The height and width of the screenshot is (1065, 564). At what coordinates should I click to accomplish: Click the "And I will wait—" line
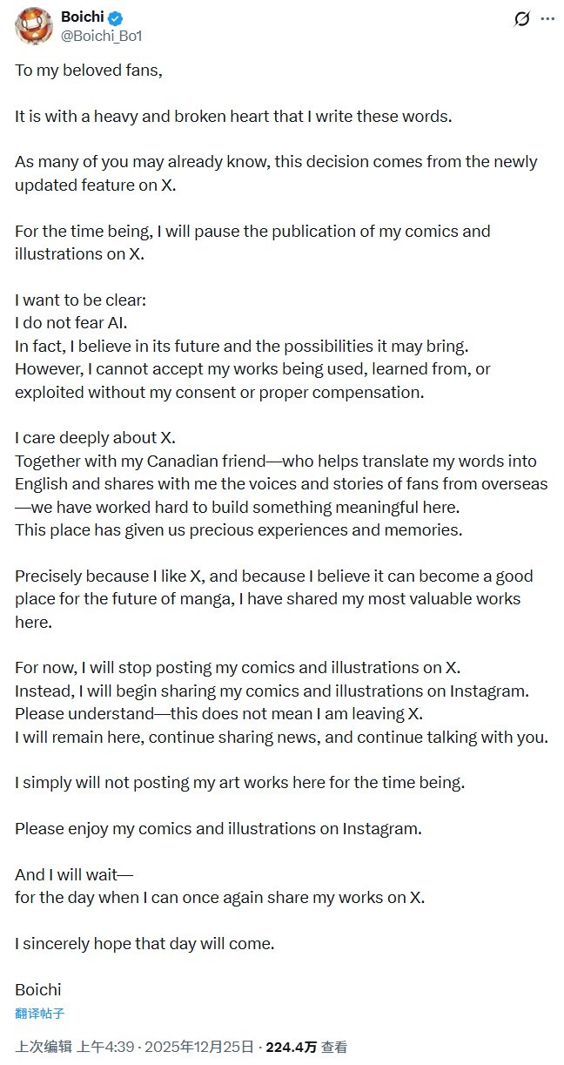(x=74, y=874)
